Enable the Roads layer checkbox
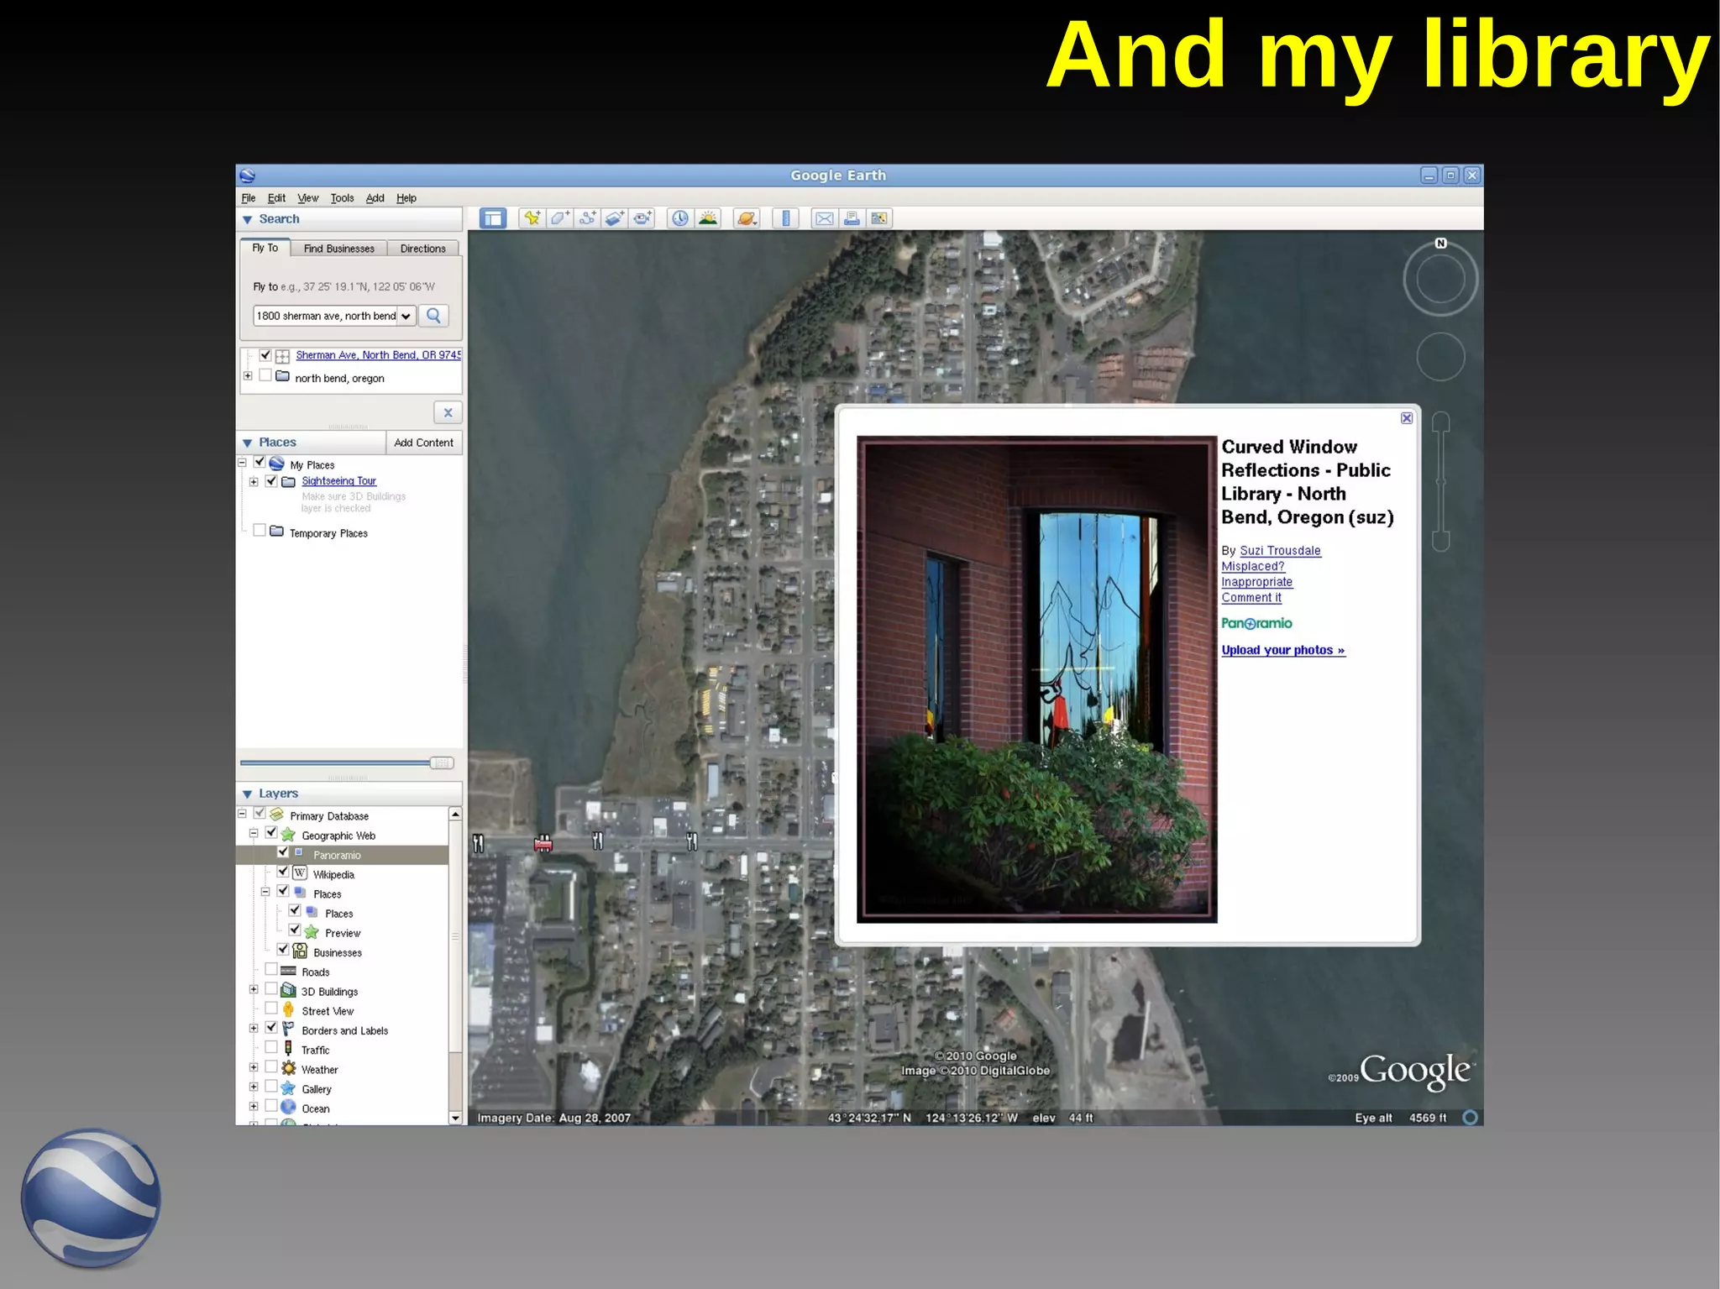This screenshot has width=1720, height=1289. tap(271, 970)
